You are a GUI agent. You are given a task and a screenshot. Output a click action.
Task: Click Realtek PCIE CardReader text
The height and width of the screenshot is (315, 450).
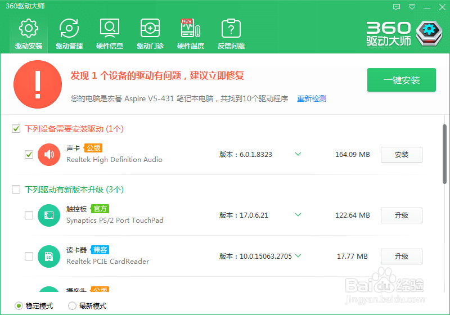pyautogui.click(x=108, y=262)
